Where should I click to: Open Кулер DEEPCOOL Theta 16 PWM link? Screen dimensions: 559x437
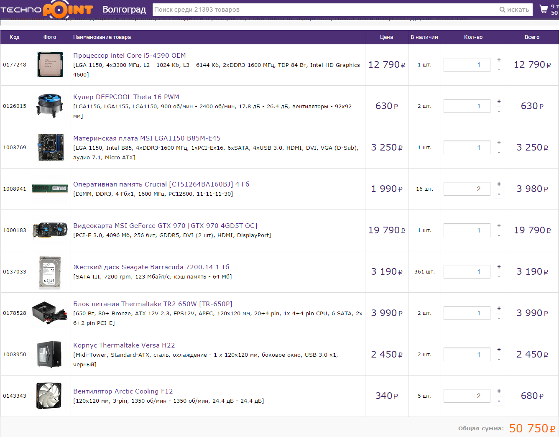126,97
